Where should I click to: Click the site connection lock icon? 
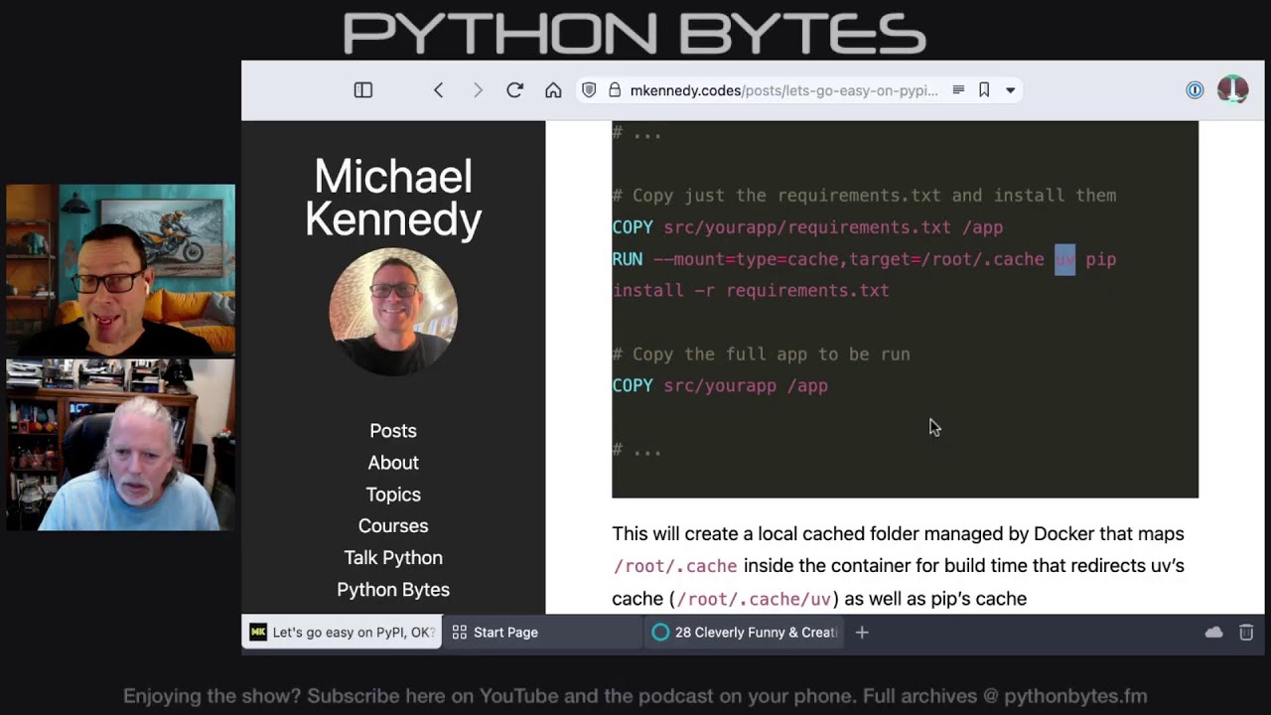617,89
